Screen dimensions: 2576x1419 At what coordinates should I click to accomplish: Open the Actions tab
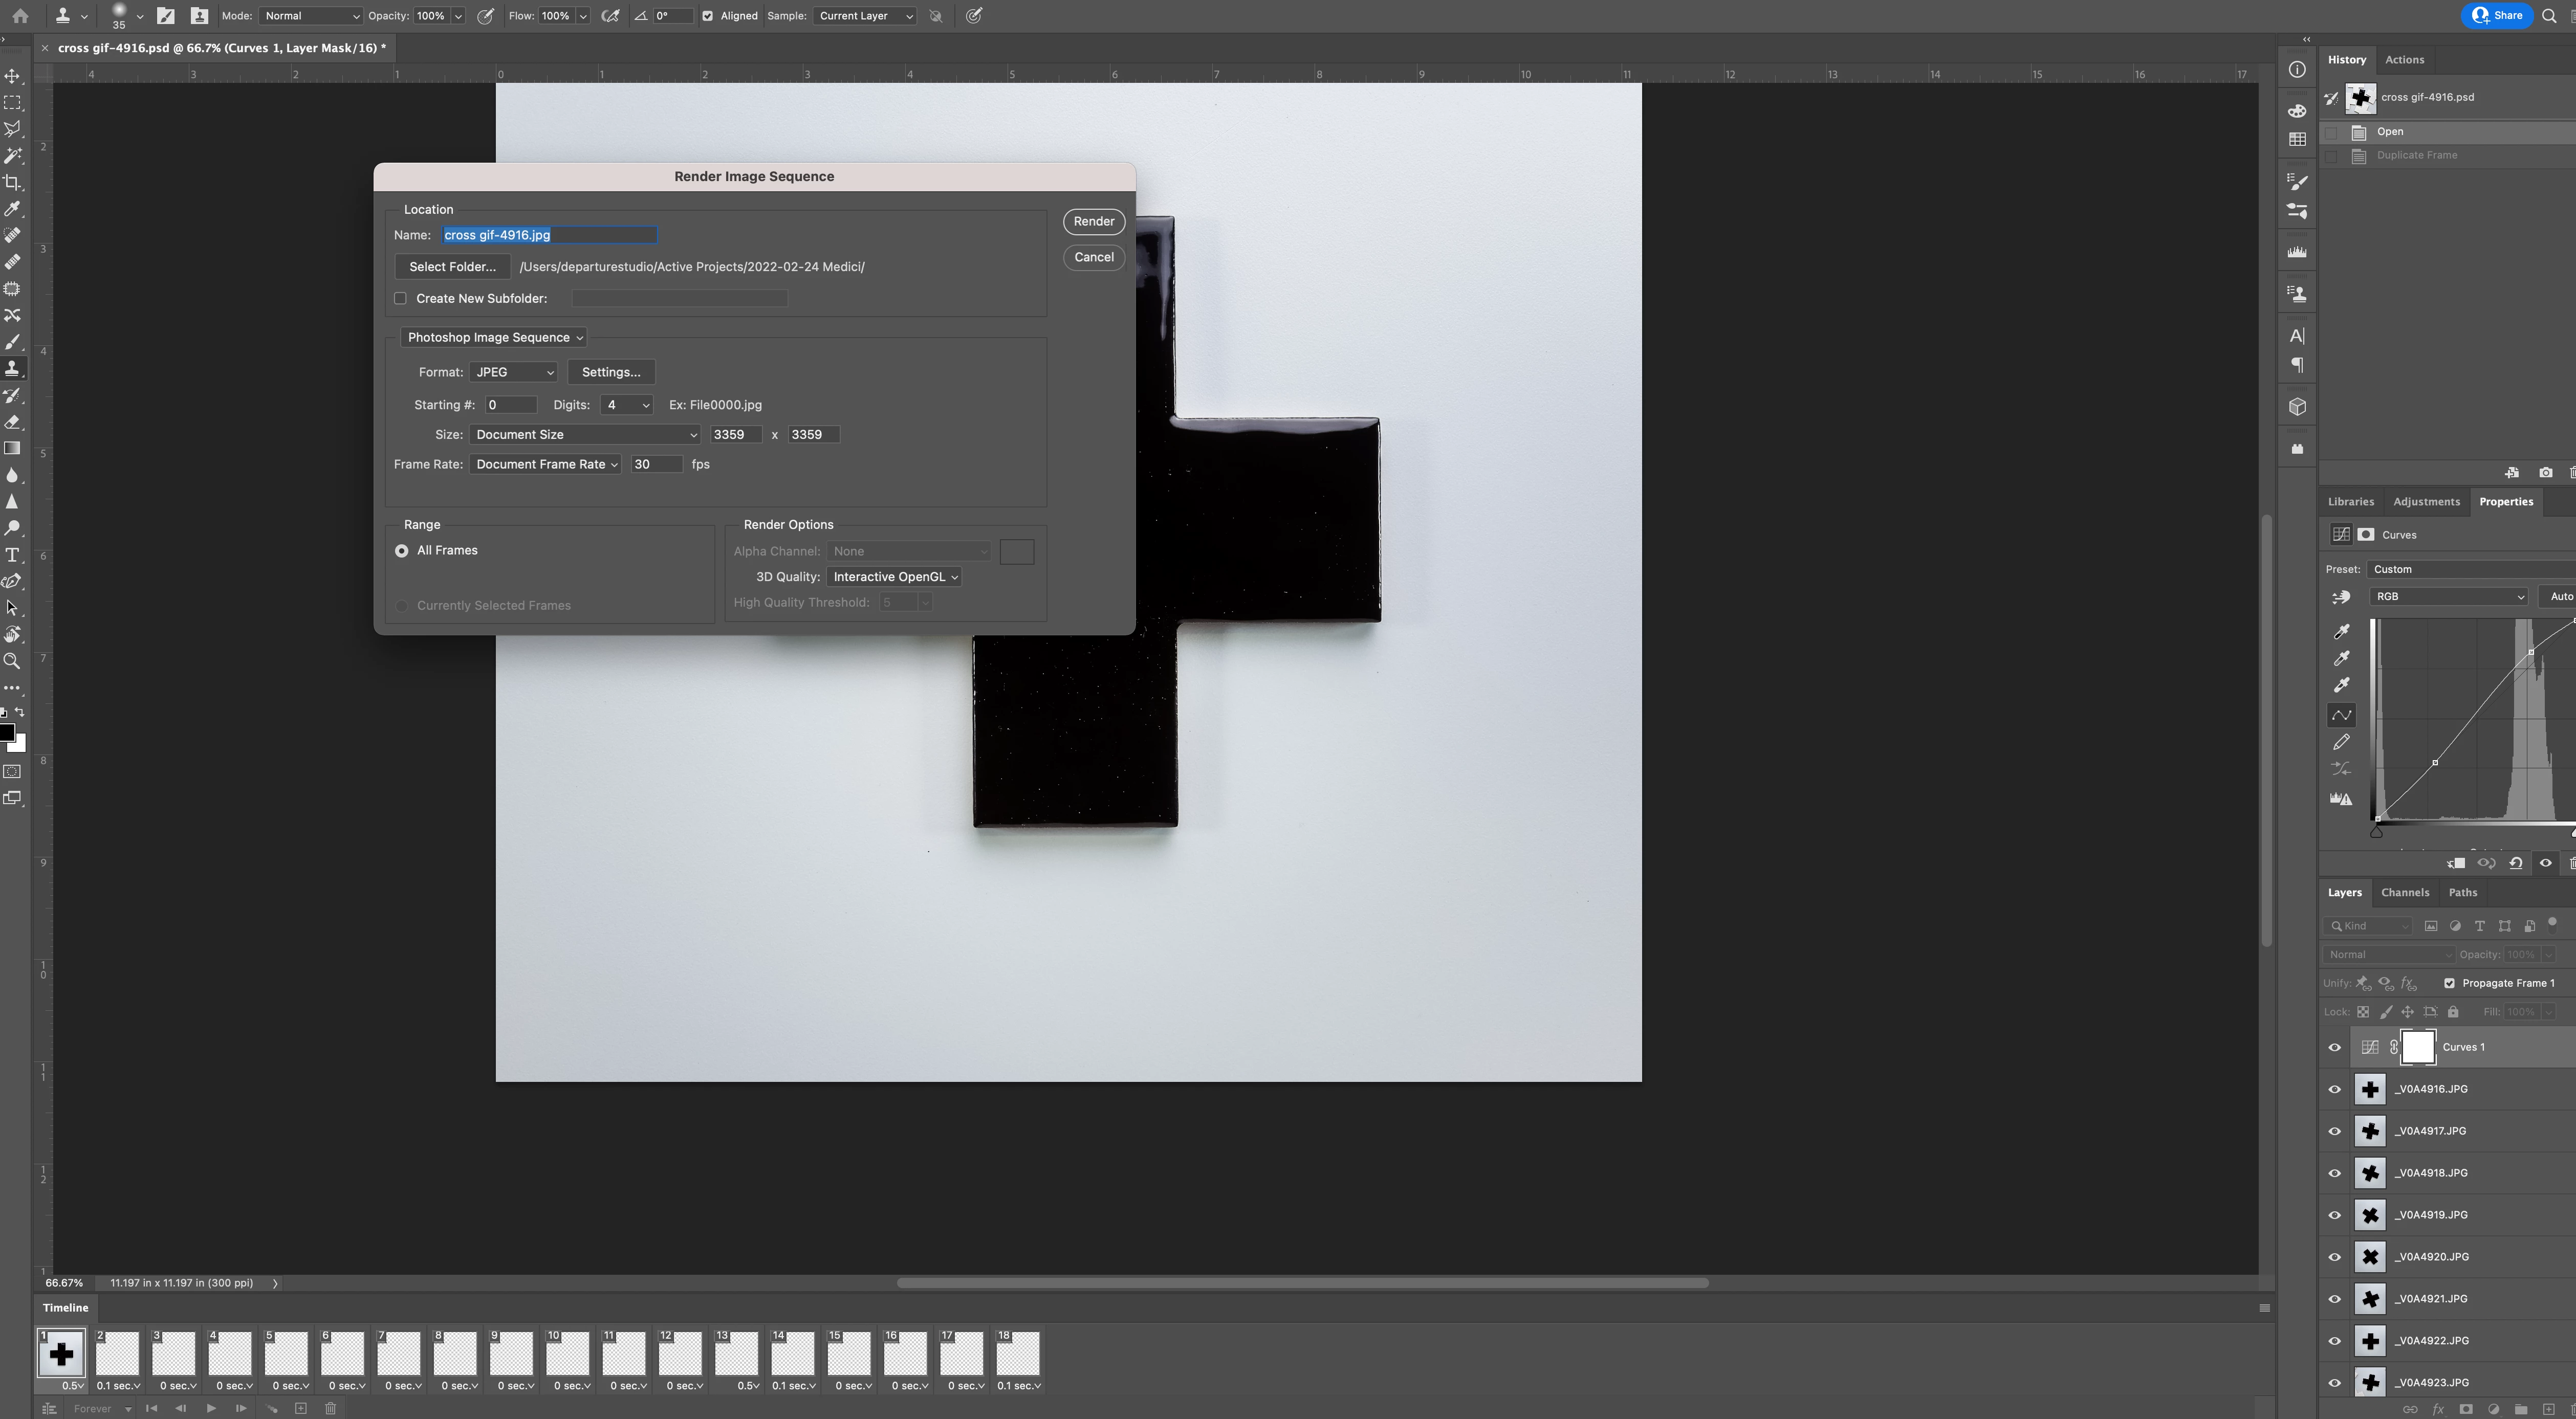click(2404, 60)
